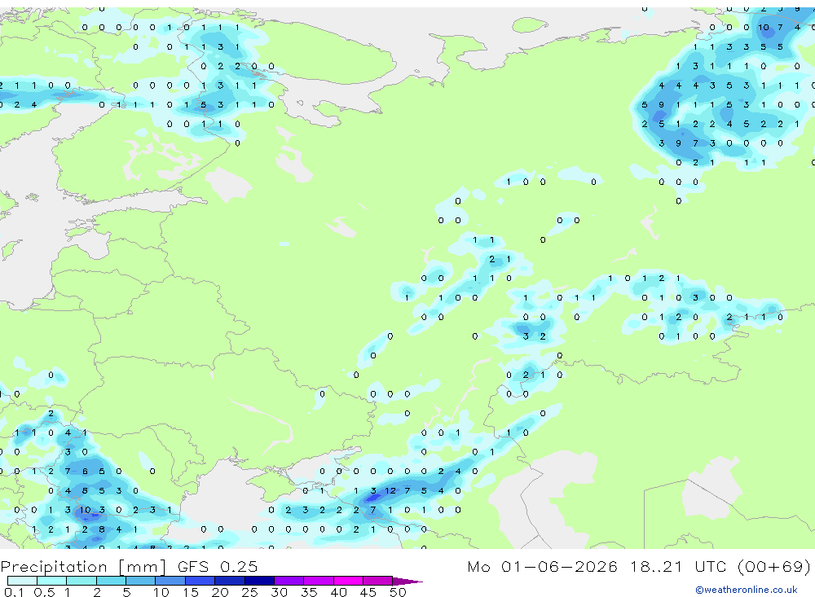Click the over-50 mm arrow tip of legend
Screen dimensions: 815x597
[x=407, y=582]
